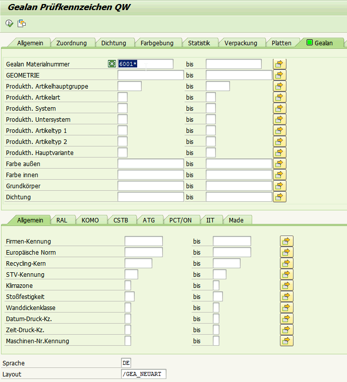The image size is (347, 382).
Task: Open multiple selection for Europäische Norm
Action: pyautogui.click(x=286, y=252)
